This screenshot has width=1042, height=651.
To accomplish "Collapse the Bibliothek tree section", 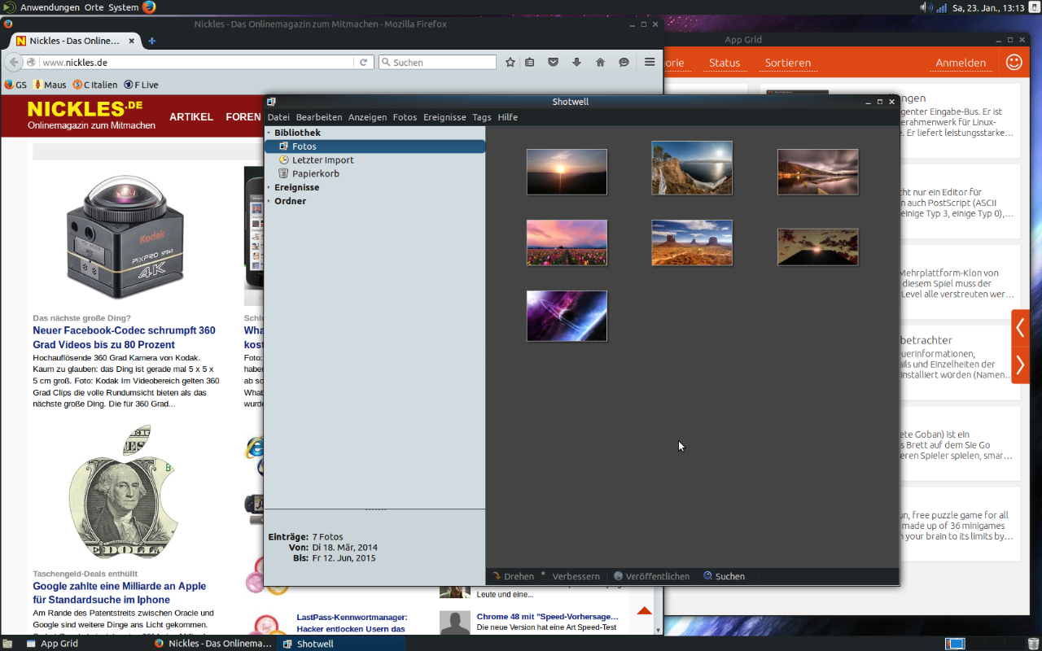I will (269, 133).
